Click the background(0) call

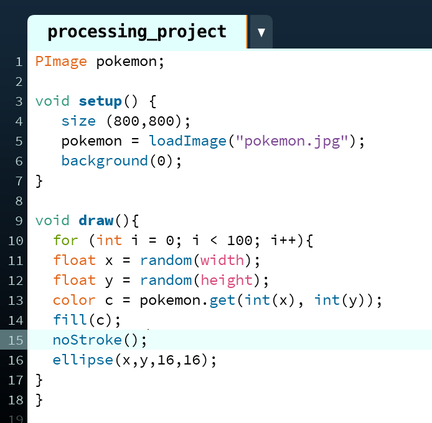pyautogui.click(x=121, y=161)
